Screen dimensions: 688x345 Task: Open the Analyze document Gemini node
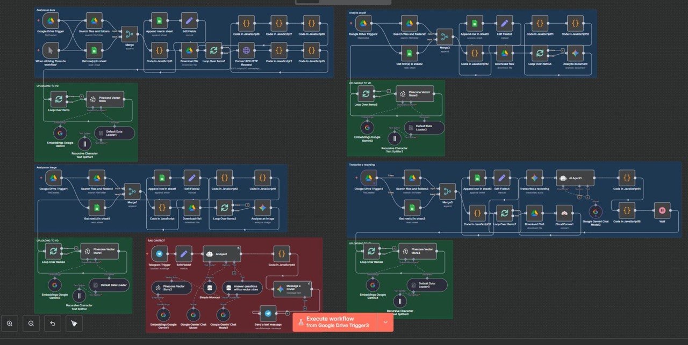[x=576, y=53]
